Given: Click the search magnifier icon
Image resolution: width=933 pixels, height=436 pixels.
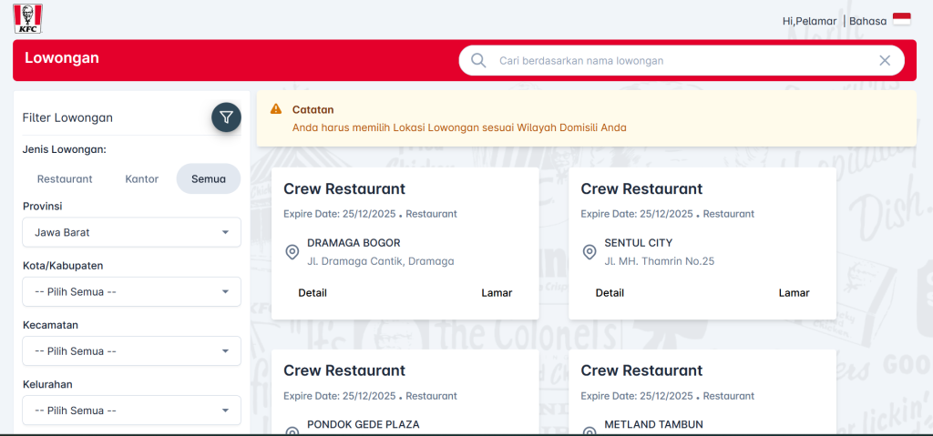Looking at the screenshot, I should coord(478,61).
